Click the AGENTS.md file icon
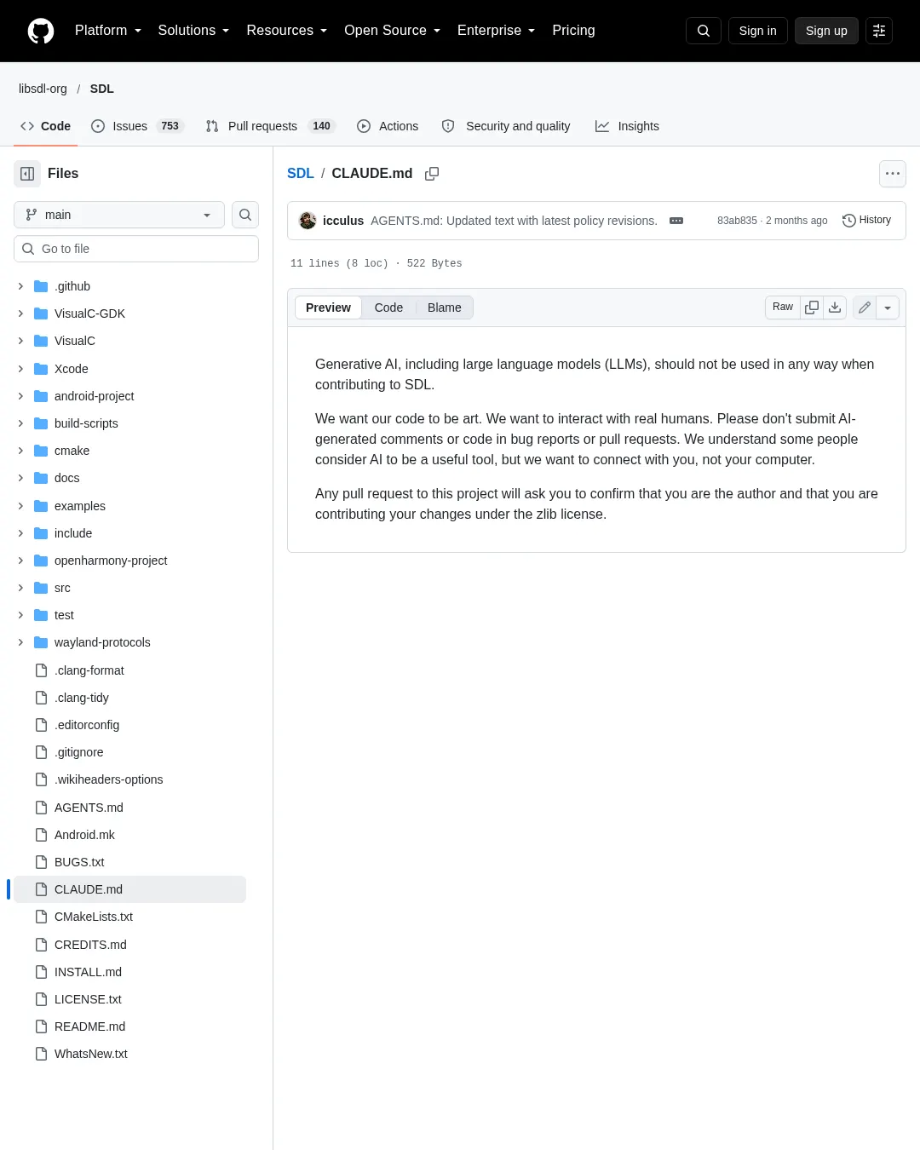Viewport: 920px width, 1150px height. pos(41,808)
